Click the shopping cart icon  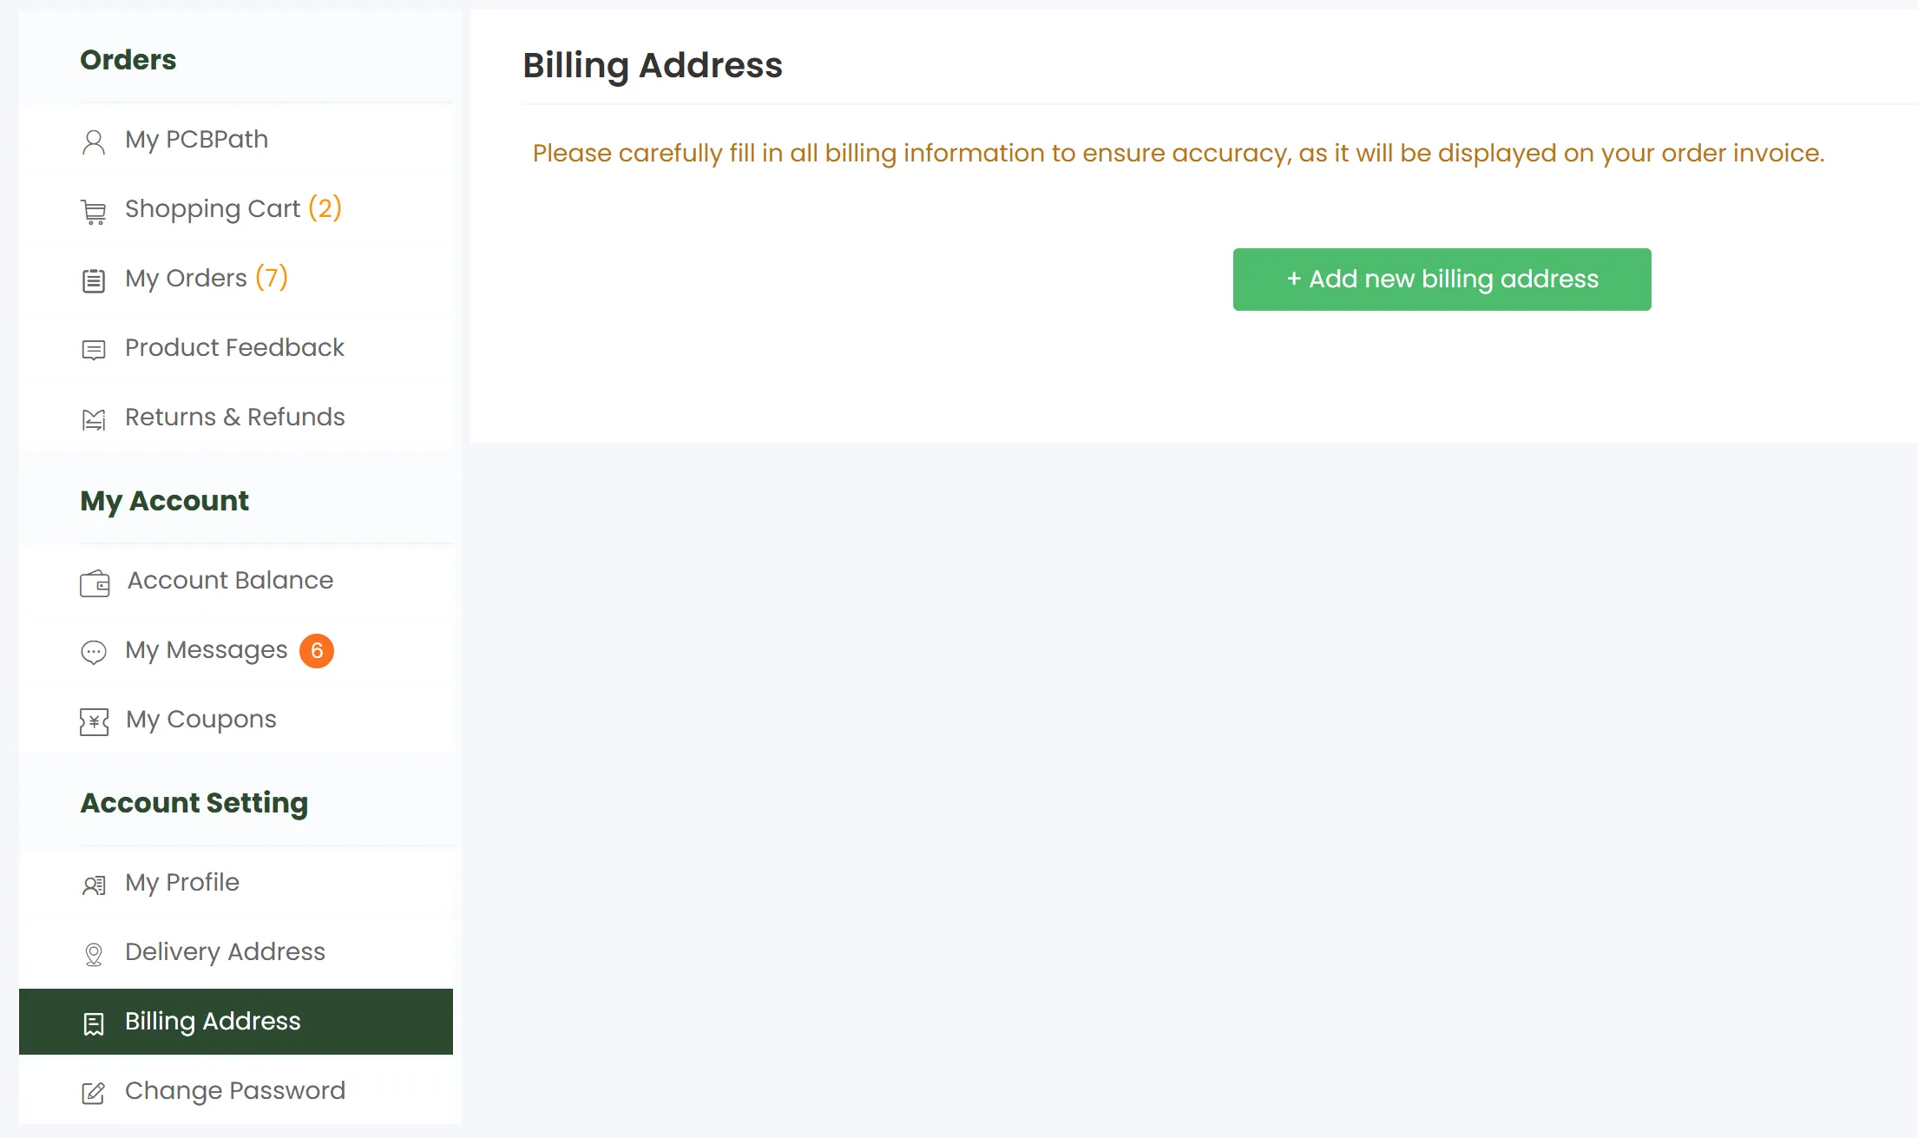(x=94, y=211)
